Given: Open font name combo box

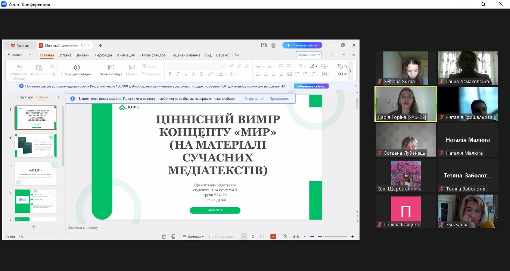Looking at the screenshot, I should tap(188, 66).
